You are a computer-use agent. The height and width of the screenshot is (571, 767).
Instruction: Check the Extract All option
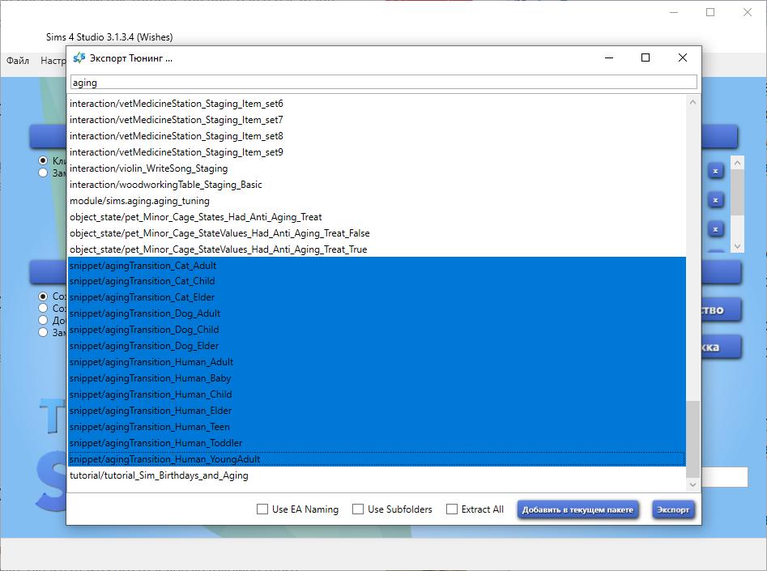click(452, 509)
